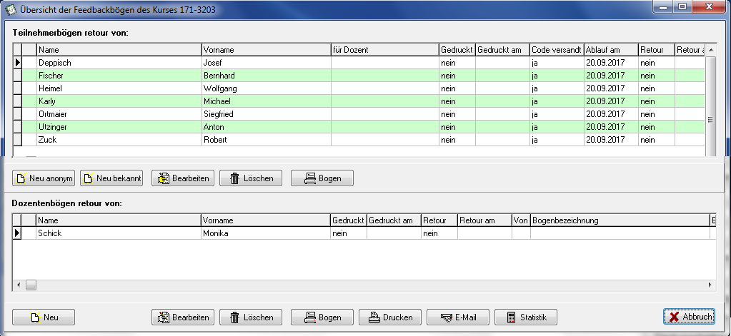
Task: Select lecturer row Schick Monika
Action: pos(364,233)
